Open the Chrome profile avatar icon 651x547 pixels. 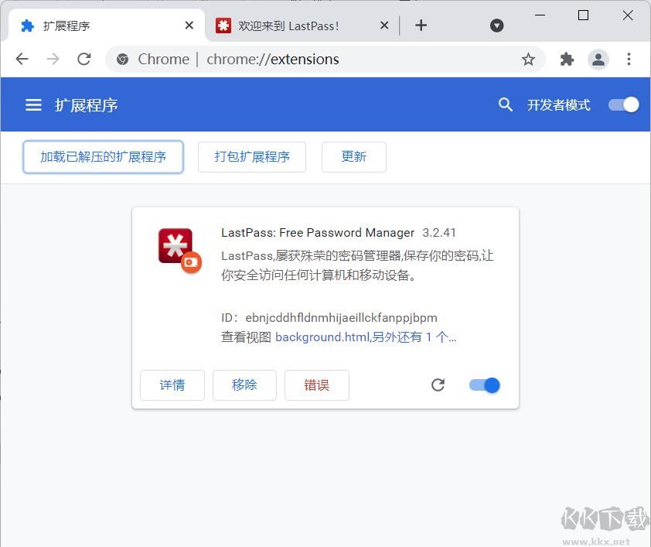point(598,59)
